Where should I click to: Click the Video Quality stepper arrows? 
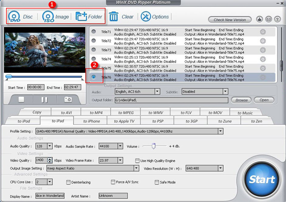tap(50, 160)
